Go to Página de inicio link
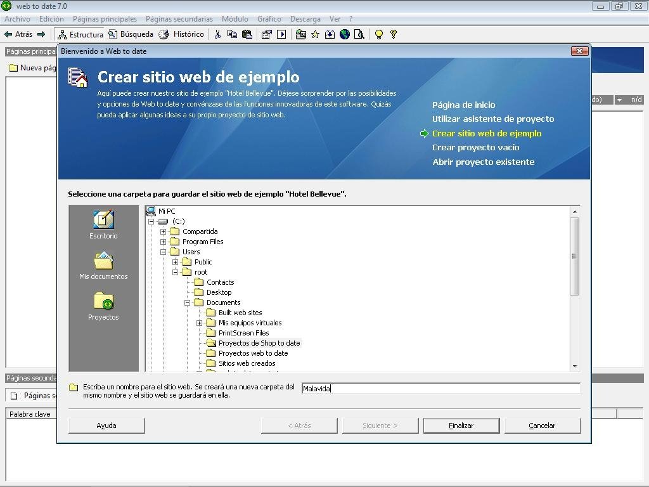The image size is (649, 487). [x=463, y=105]
